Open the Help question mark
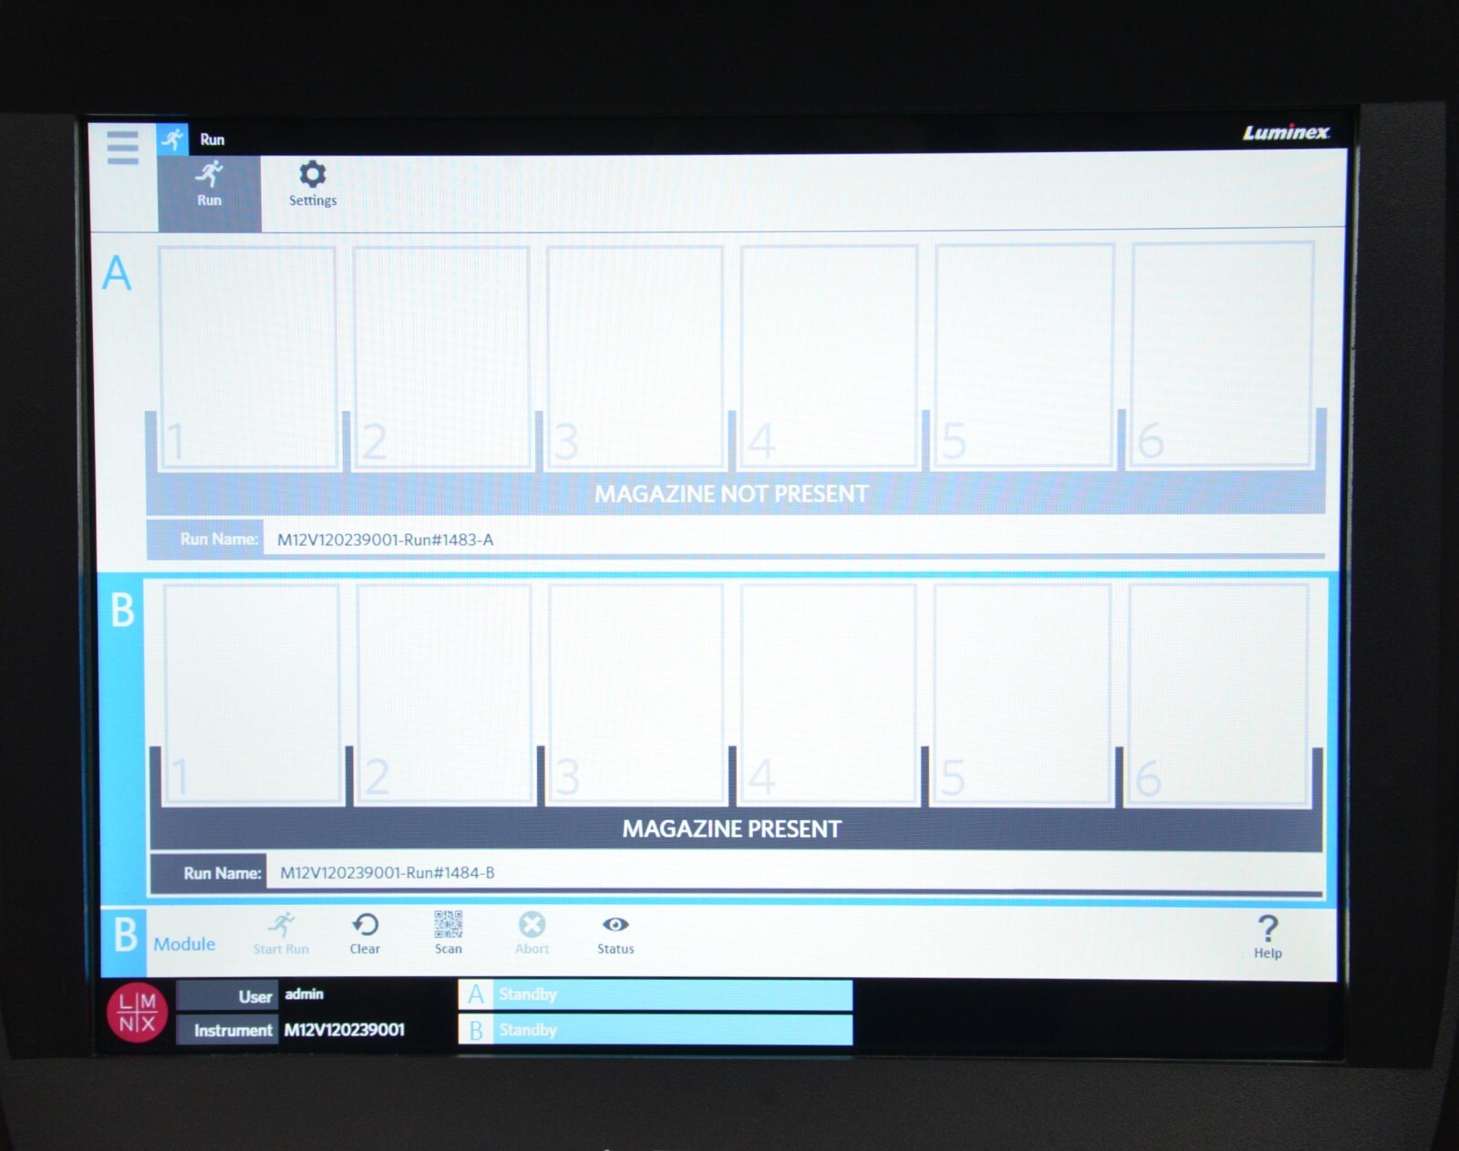1459x1151 pixels. pyautogui.click(x=1267, y=937)
